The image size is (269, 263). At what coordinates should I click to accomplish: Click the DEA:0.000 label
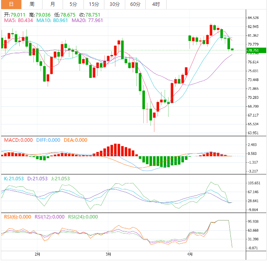pyautogui.click(x=76, y=140)
